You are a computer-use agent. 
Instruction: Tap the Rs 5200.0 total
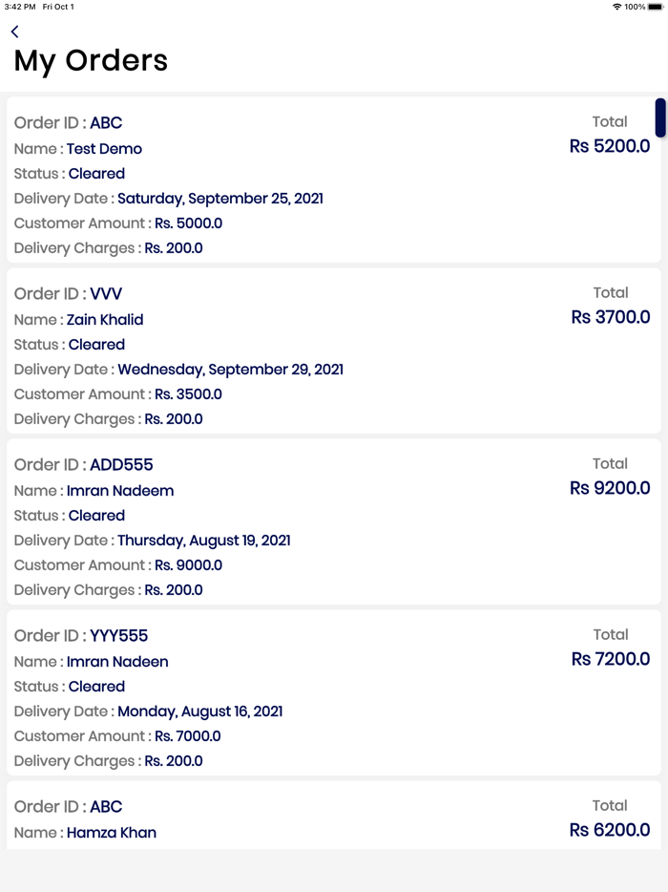coord(610,146)
